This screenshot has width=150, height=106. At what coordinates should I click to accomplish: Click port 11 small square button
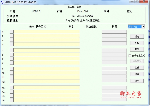tap(12, 77)
